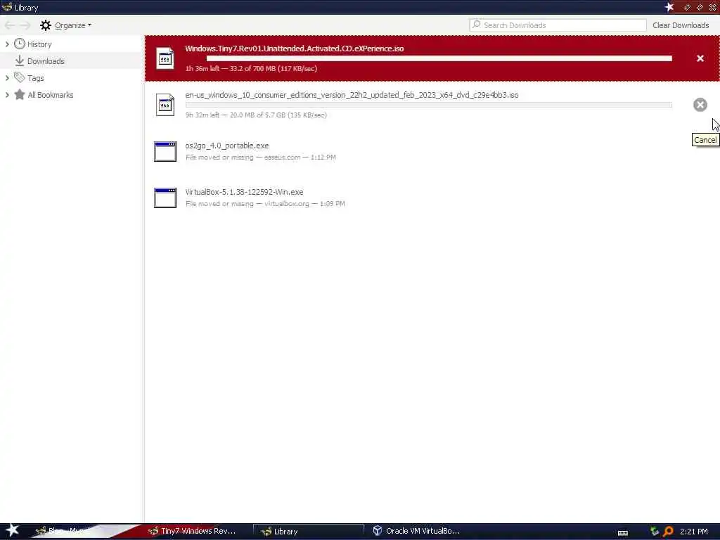Image resolution: width=720 pixels, height=540 pixels.
Task: Go forward using the forward arrow
Action: point(25,25)
